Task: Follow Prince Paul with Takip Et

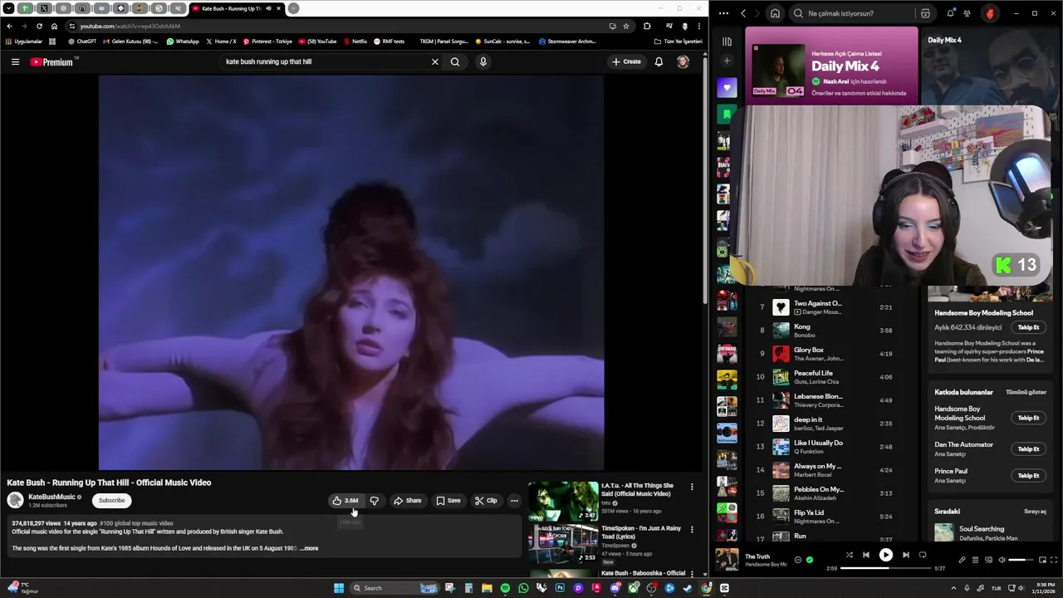Action: (x=1028, y=475)
